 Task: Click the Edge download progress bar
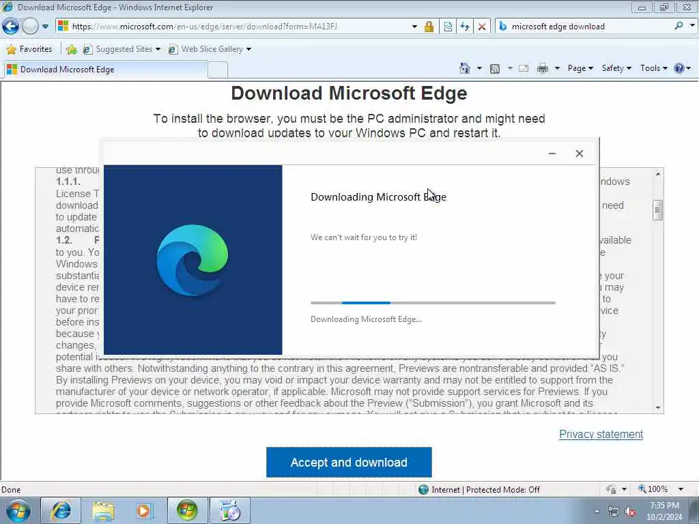click(x=433, y=303)
